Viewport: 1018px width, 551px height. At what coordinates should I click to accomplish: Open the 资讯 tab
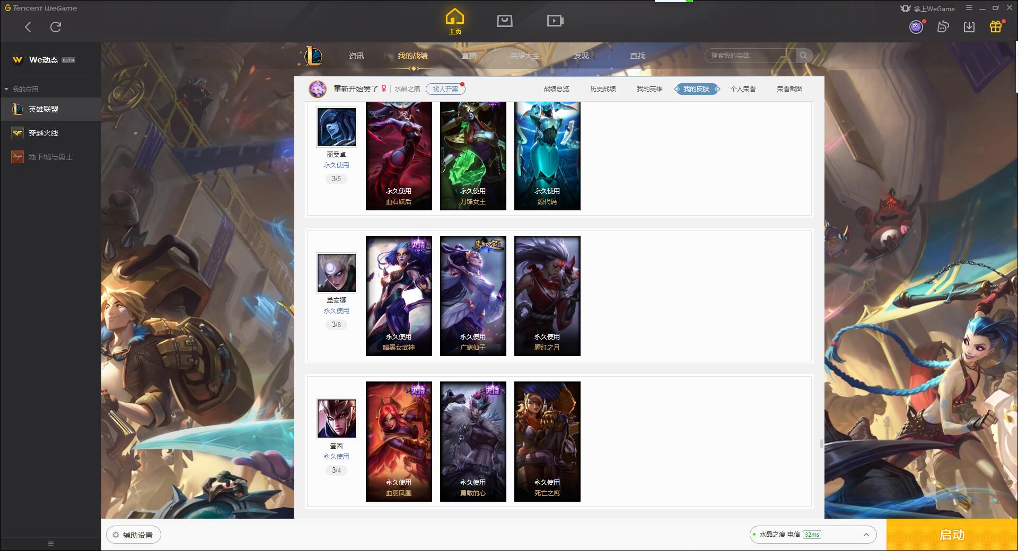point(356,56)
